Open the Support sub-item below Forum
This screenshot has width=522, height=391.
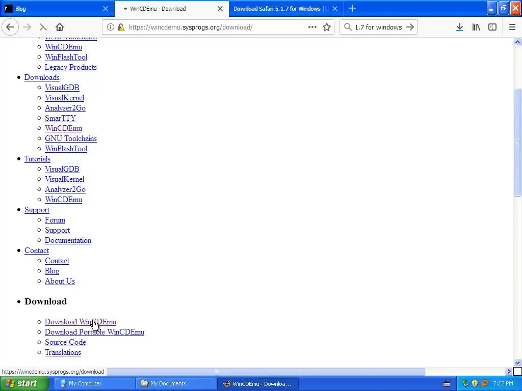[x=57, y=230]
